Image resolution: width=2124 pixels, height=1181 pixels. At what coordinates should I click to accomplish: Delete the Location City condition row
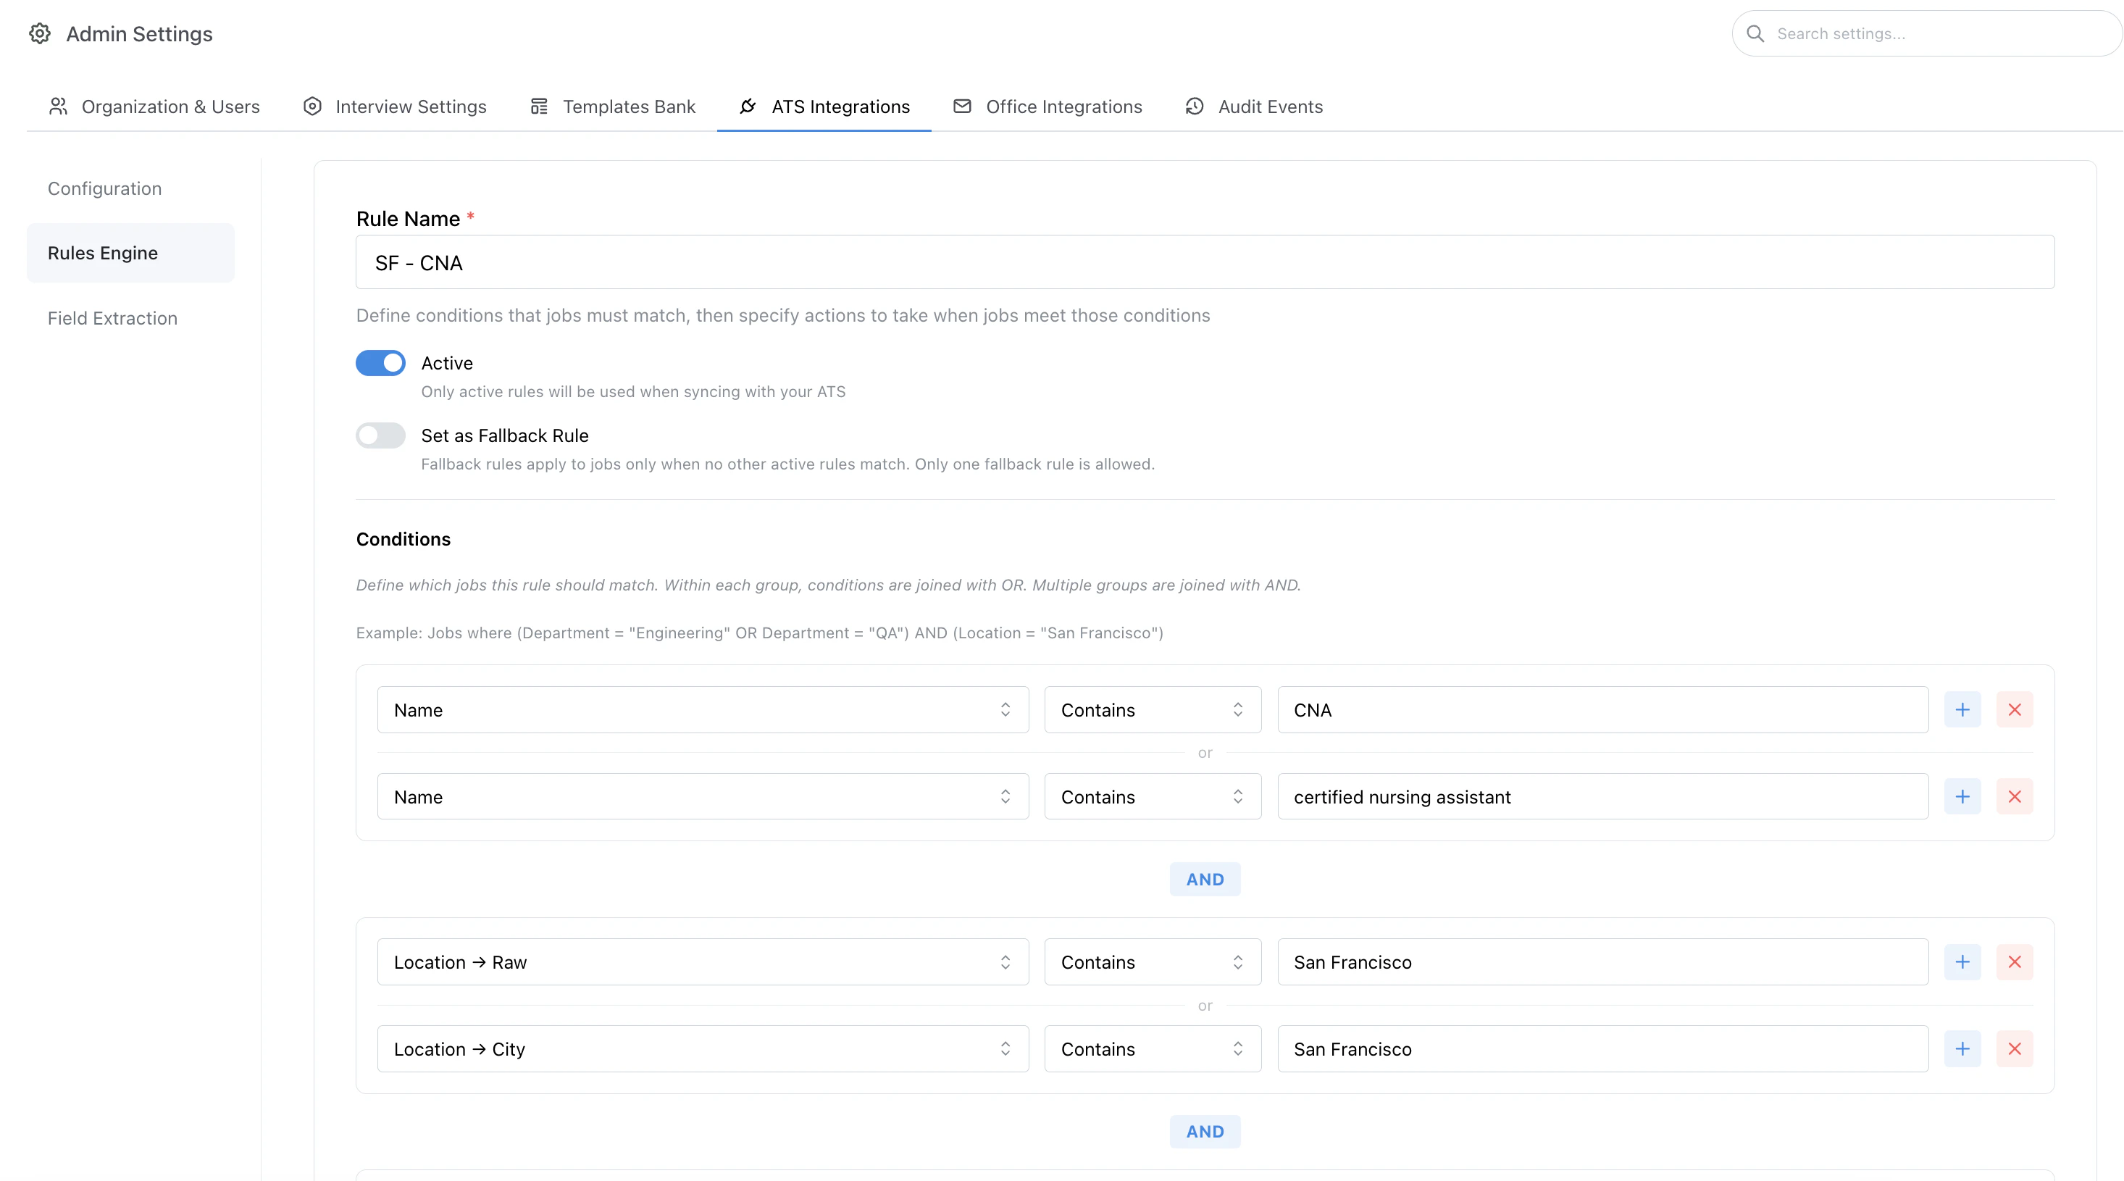click(x=2015, y=1049)
